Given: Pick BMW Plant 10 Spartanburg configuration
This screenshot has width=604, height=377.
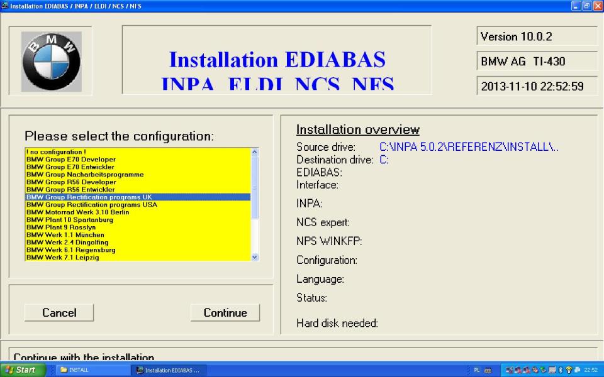Looking at the screenshot, I should 70,220.
